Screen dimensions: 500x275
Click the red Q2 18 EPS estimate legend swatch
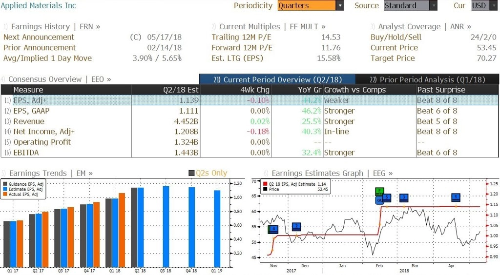[265, 184]
